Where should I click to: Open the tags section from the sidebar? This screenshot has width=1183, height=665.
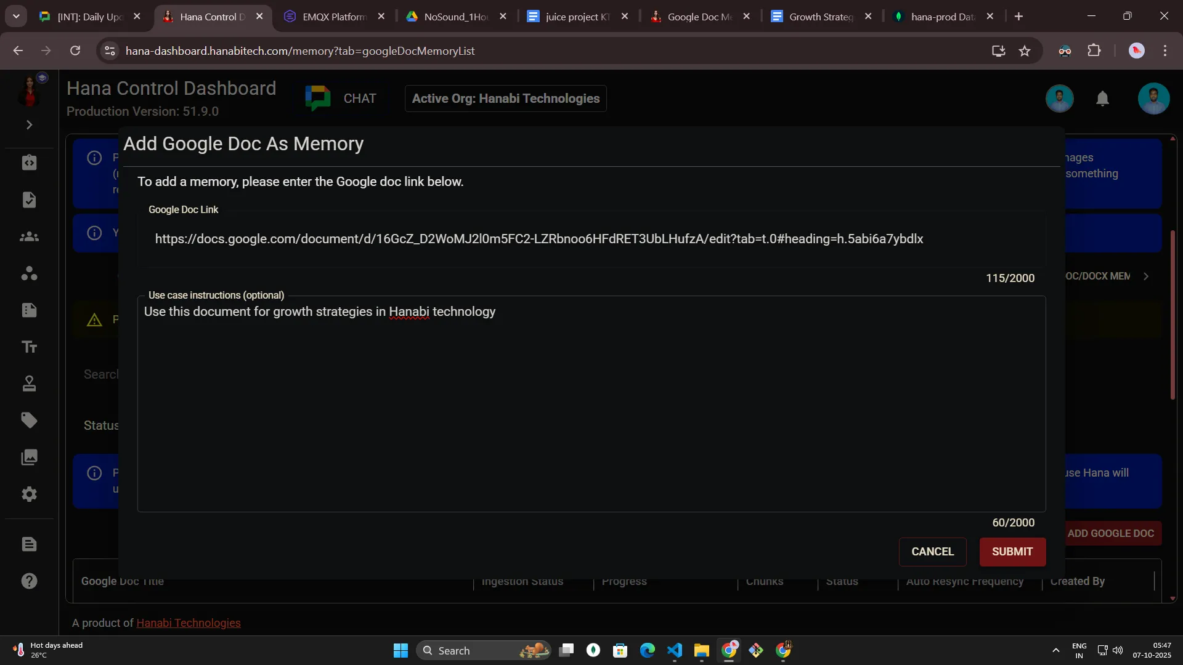29,420
